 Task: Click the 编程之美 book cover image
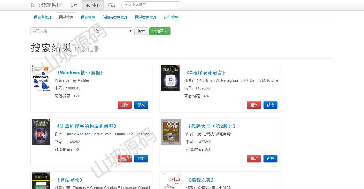(171, 181)
